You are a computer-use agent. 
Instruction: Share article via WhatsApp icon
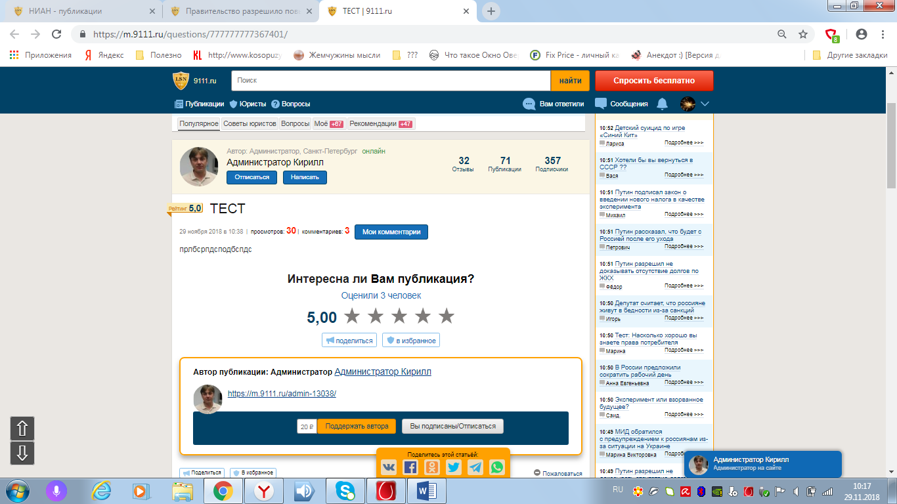tap(497, 467)
